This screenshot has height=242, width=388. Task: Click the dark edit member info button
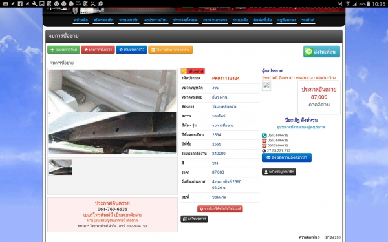pyautogui.click(x=279, y=172)
